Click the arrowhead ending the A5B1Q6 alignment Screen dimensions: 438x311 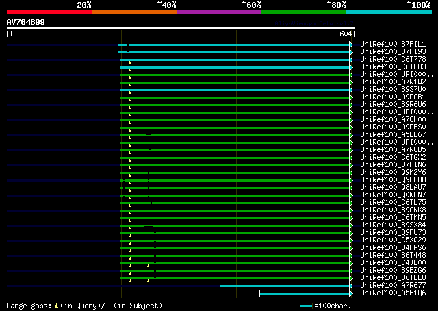(351, 294)
